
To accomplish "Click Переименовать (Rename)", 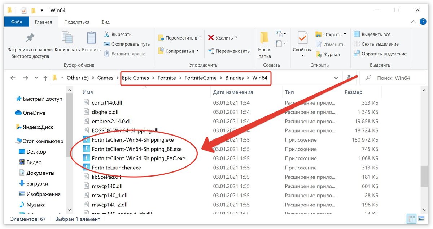I will pyautogui.click(x=229, y=51).
